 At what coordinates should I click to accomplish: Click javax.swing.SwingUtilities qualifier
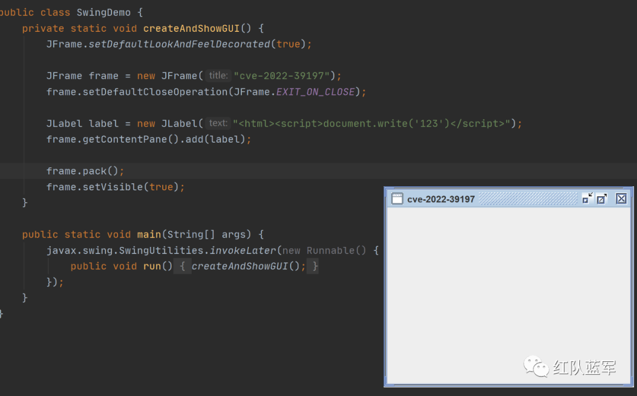tap(124, 250)
